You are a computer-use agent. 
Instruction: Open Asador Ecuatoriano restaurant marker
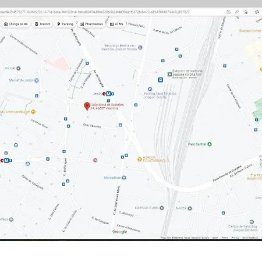[140, 159]
